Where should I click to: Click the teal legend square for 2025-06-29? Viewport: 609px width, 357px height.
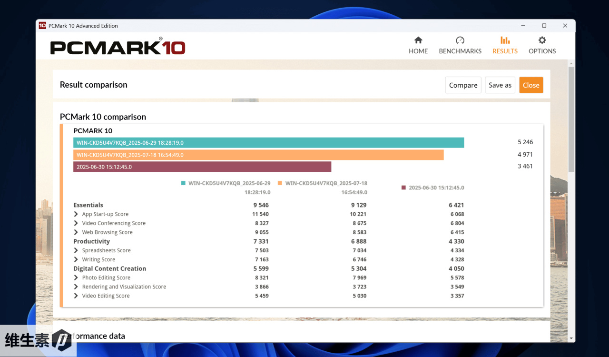pos(183,183)
